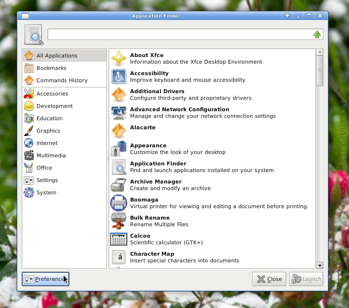The width and height of the screenshot is (349, 308).
Task: Click the Close button
Action: [x=269, y=279]
